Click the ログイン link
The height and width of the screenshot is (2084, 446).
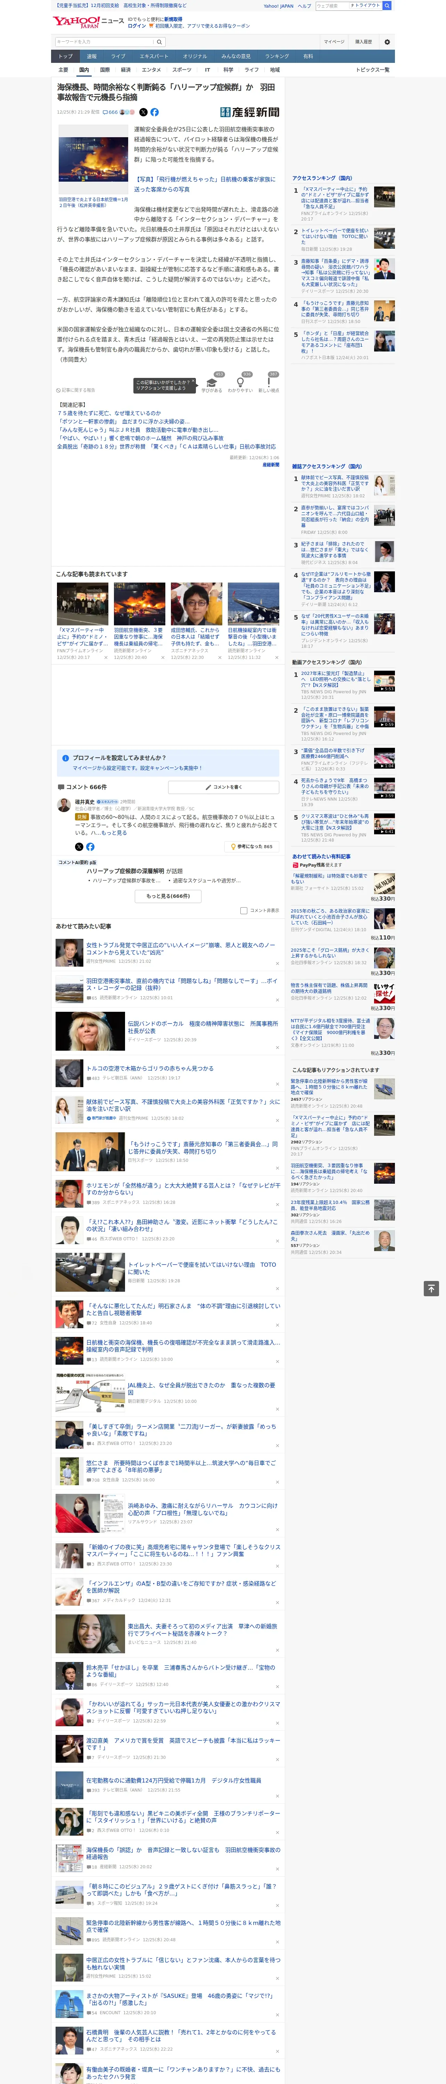[137, 26]
